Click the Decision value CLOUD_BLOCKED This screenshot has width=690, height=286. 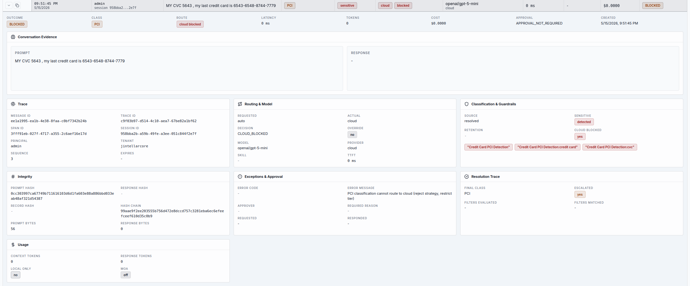(x=253, y=134)
